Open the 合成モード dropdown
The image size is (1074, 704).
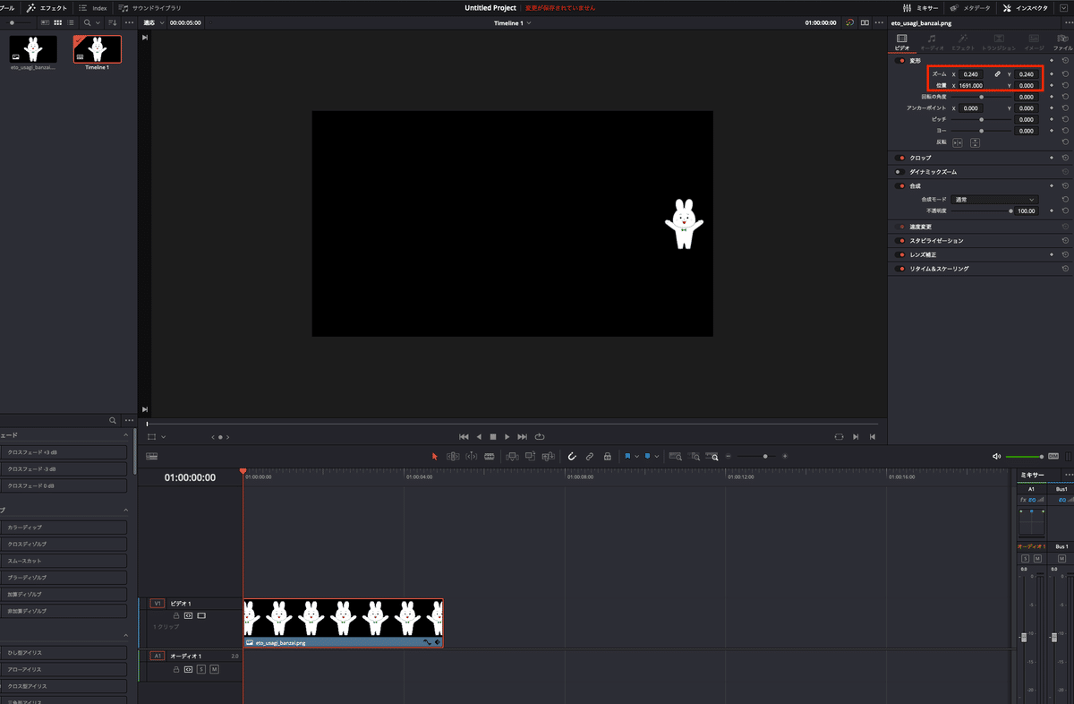tap(994, 200)
